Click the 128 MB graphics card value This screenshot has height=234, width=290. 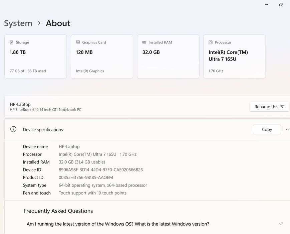point(84,52)
